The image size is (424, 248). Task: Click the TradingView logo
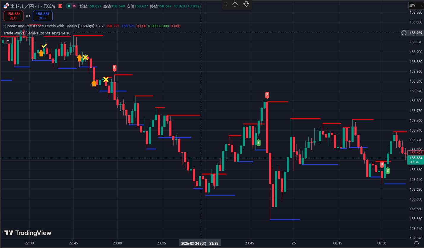(28, 233)
